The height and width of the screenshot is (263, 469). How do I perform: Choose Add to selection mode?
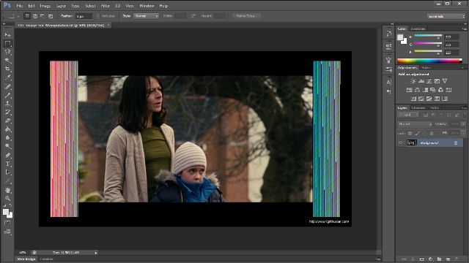pyautogui.click(x=35, y=16)
